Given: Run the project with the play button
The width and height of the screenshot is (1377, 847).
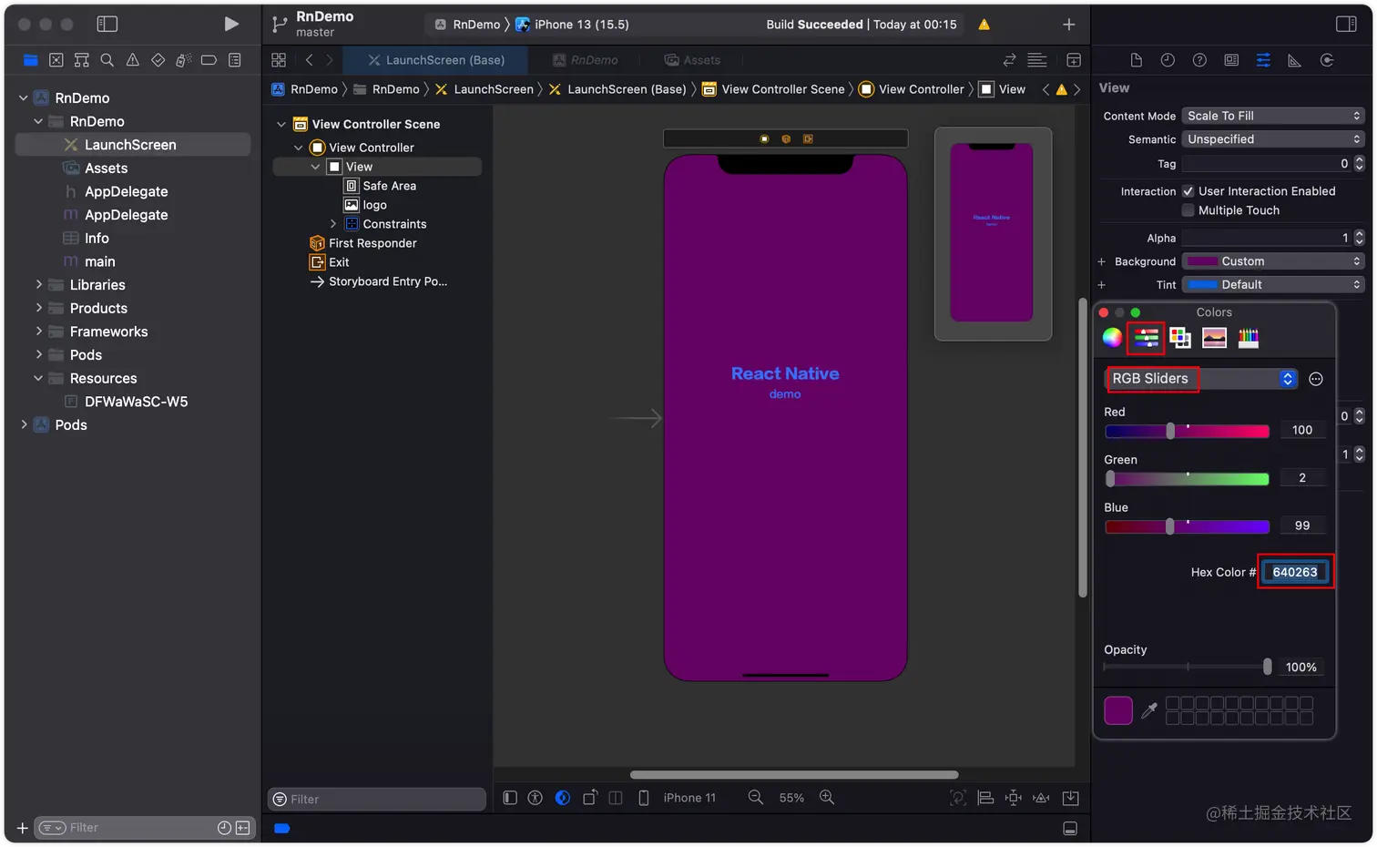Looking at the screenshot, I should [231, 24].
